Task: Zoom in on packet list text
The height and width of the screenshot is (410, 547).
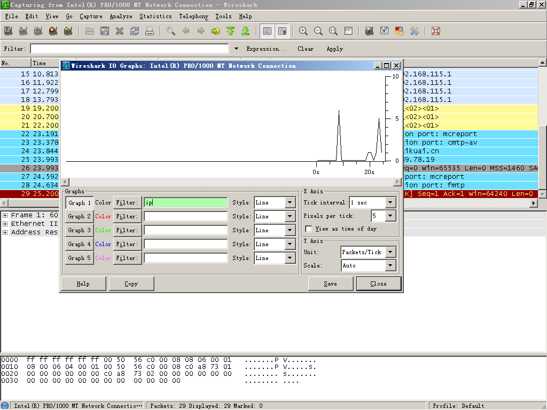Action: coord(303,31)
